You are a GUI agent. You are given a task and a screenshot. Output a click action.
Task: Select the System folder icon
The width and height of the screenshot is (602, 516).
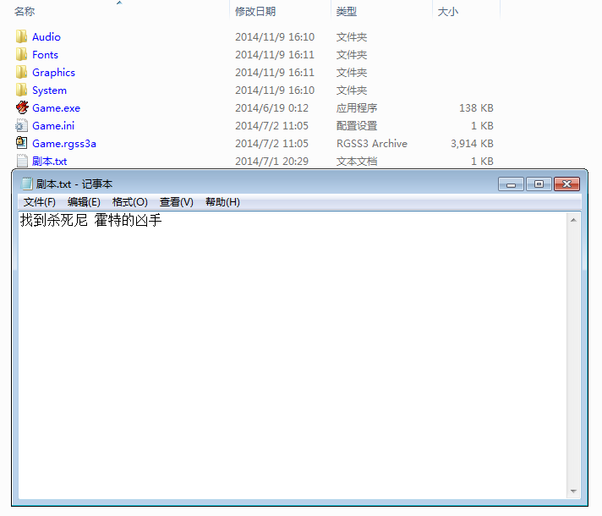pyautogui.click(x=21, y=90)
